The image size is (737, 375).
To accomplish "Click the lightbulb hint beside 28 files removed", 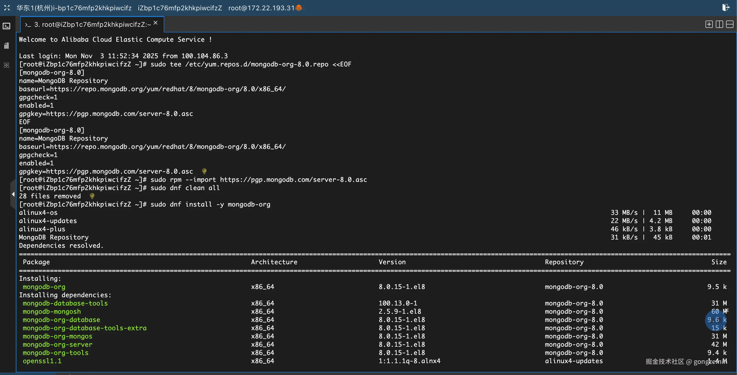I will tap(92, 196).
